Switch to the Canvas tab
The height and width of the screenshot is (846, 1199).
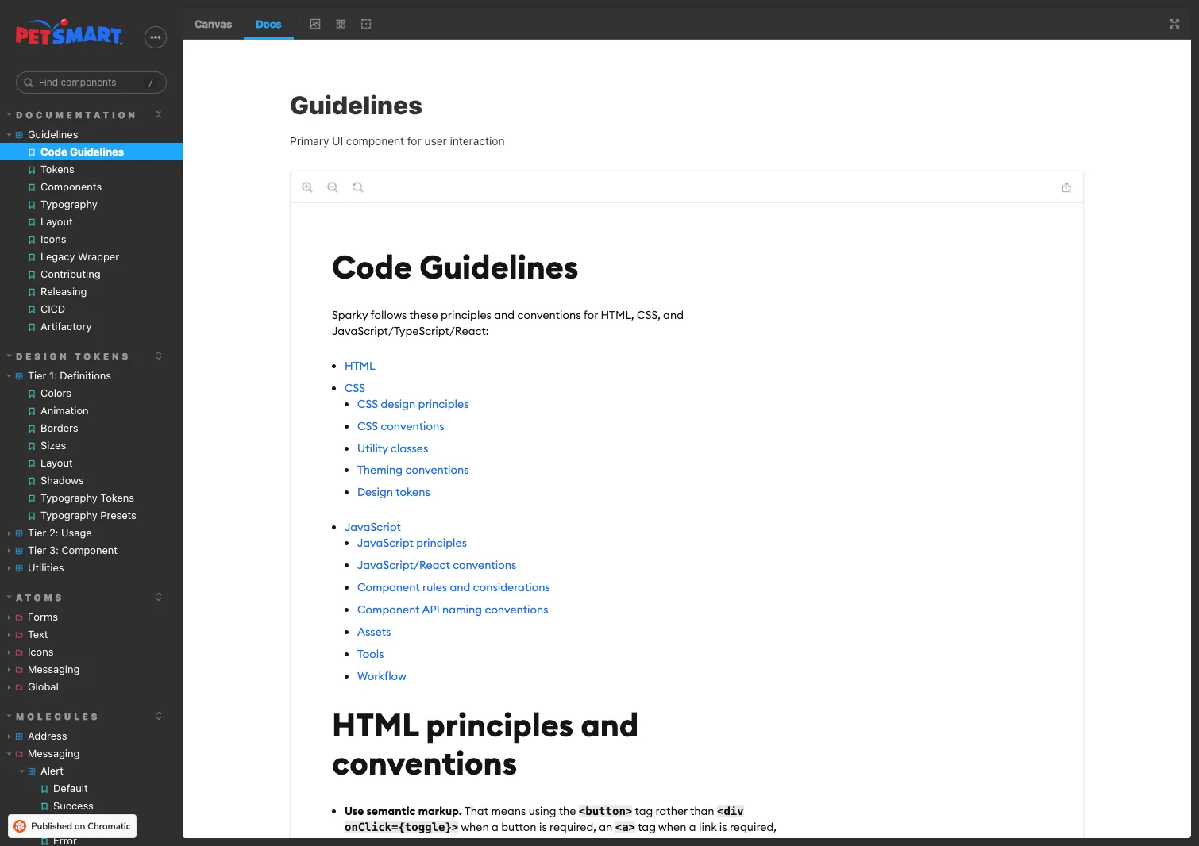(x=213, y=24)
